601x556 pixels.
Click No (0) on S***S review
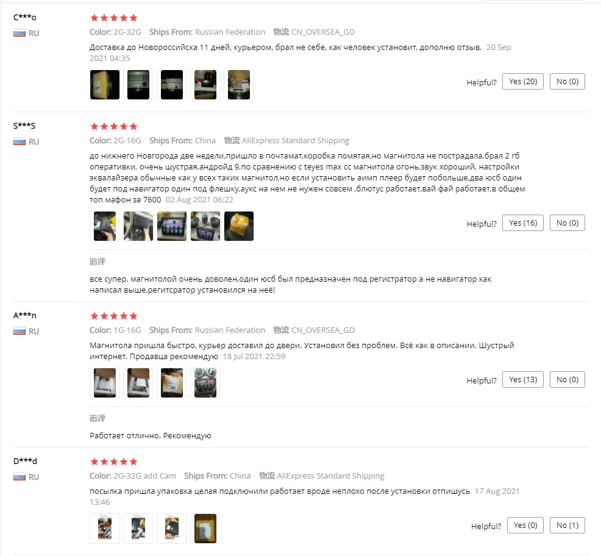click(x=567, y=223)
